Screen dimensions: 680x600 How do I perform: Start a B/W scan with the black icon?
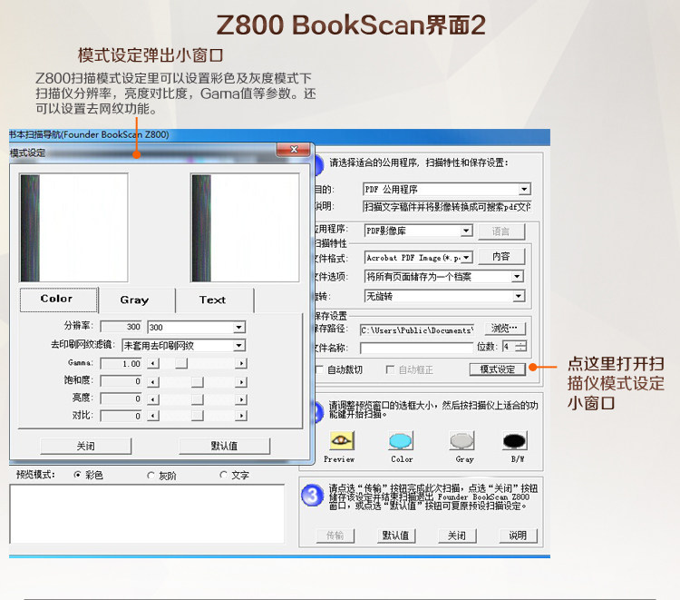(515, 440)
